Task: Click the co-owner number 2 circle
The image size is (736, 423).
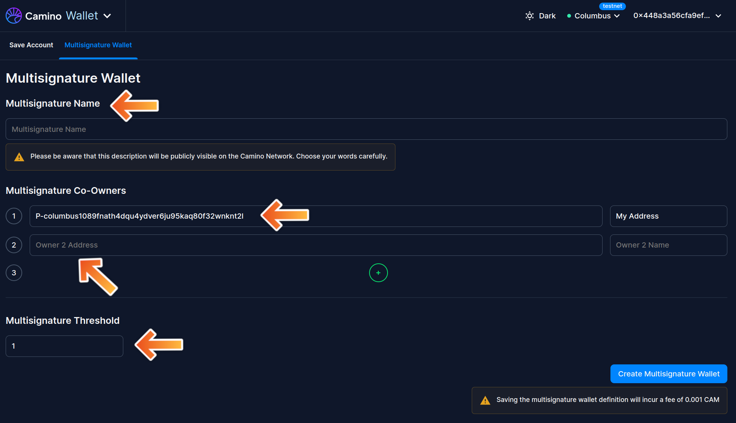Action: click(14, 245)
